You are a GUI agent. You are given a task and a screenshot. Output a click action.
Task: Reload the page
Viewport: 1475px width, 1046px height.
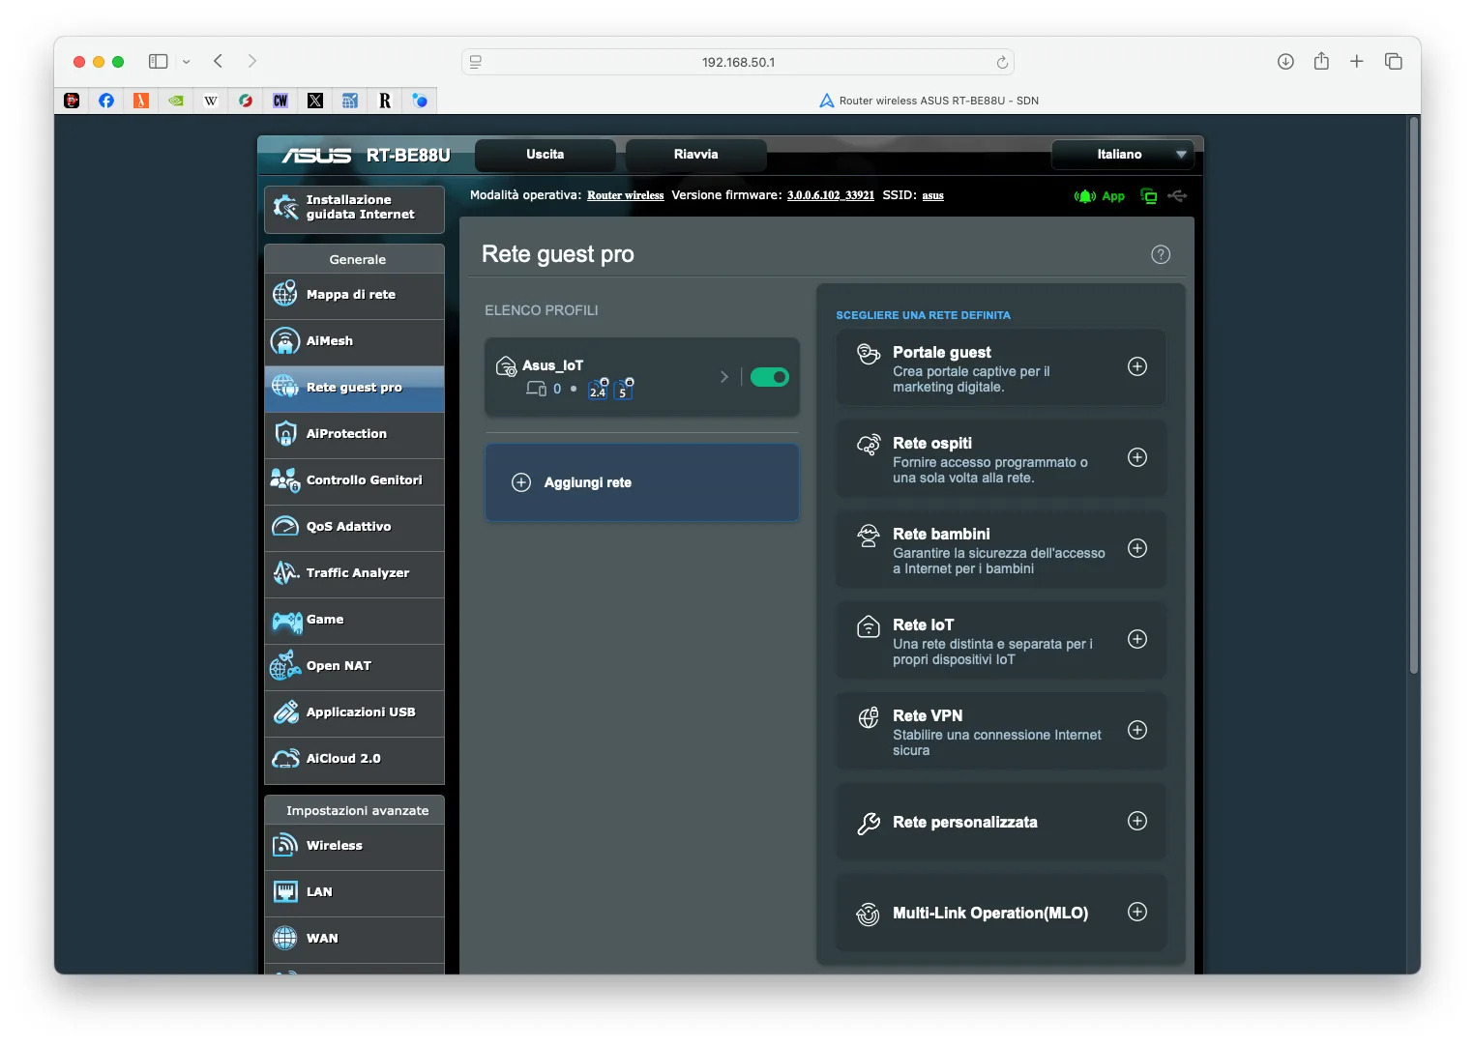coord(1002,63)
